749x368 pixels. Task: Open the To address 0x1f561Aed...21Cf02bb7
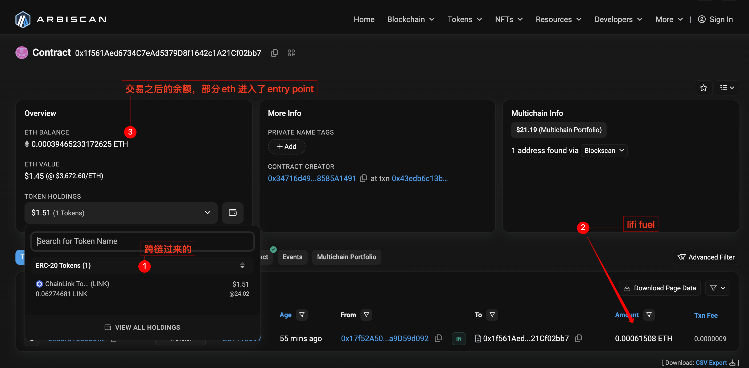point(526,338)
